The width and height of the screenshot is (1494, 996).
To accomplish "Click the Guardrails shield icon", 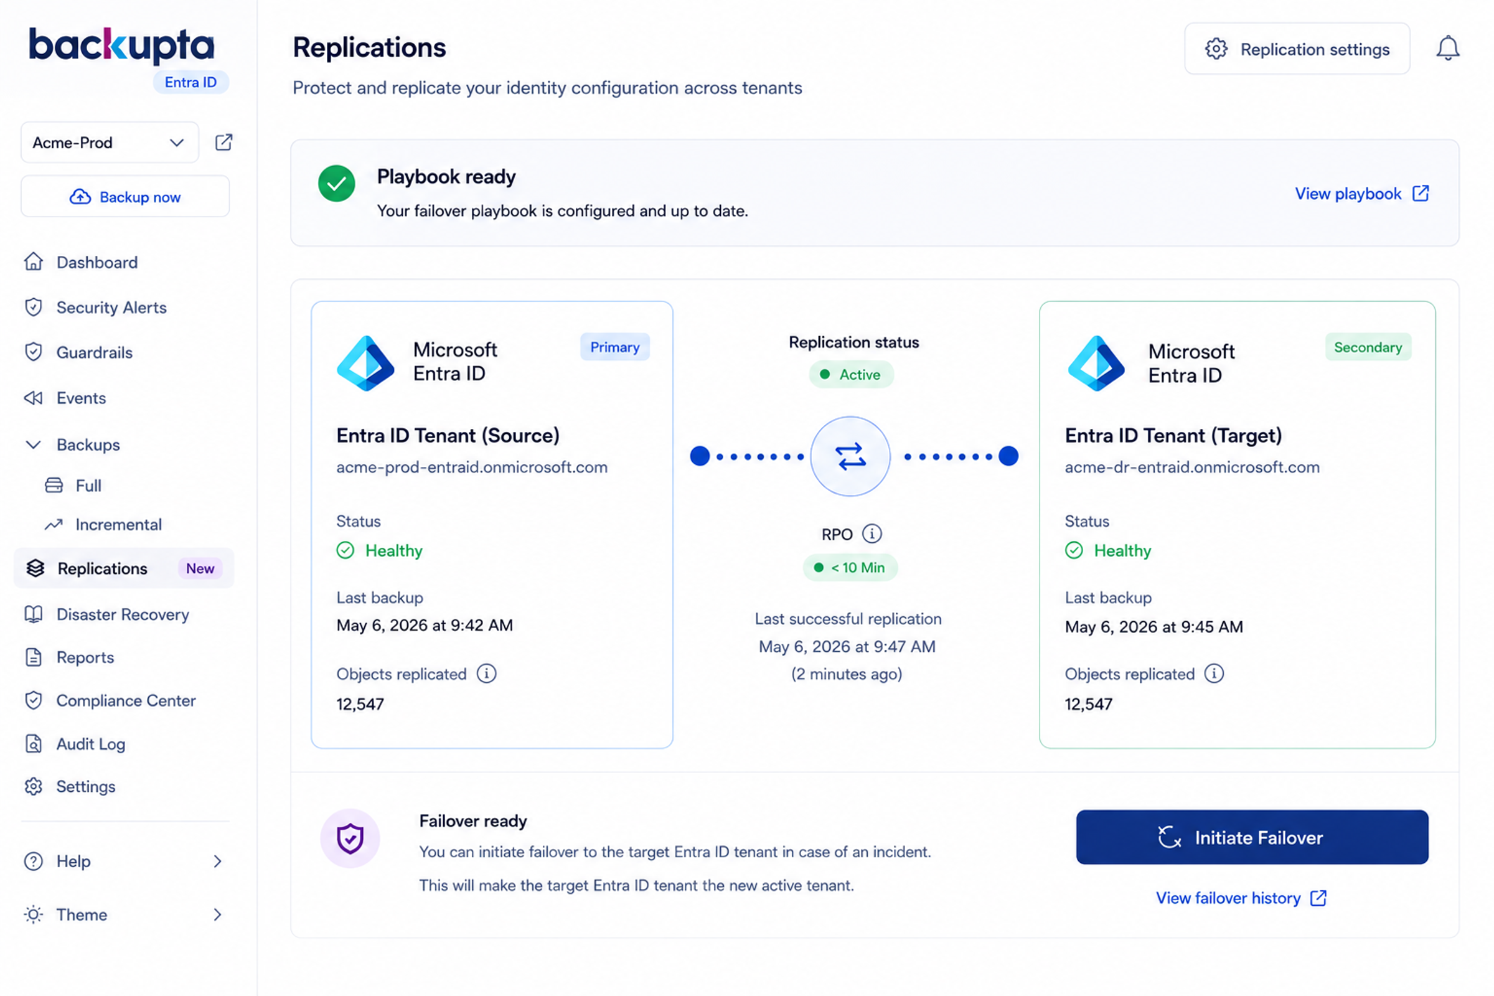I will pos(34,352).
